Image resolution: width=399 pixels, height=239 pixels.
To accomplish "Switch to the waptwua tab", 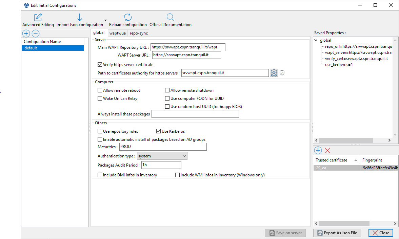I will tap(118, 33).
